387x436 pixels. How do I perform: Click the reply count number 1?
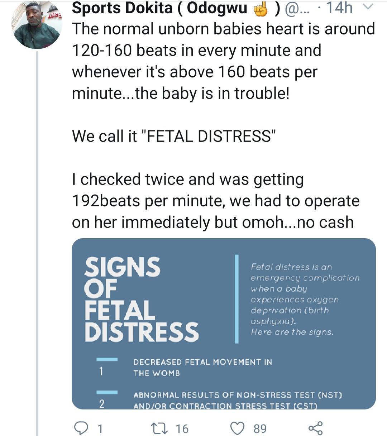tap(100, 428)
